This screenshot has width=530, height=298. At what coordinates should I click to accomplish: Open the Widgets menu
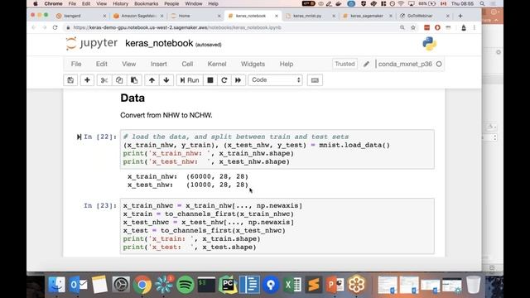tap(253, 64)
